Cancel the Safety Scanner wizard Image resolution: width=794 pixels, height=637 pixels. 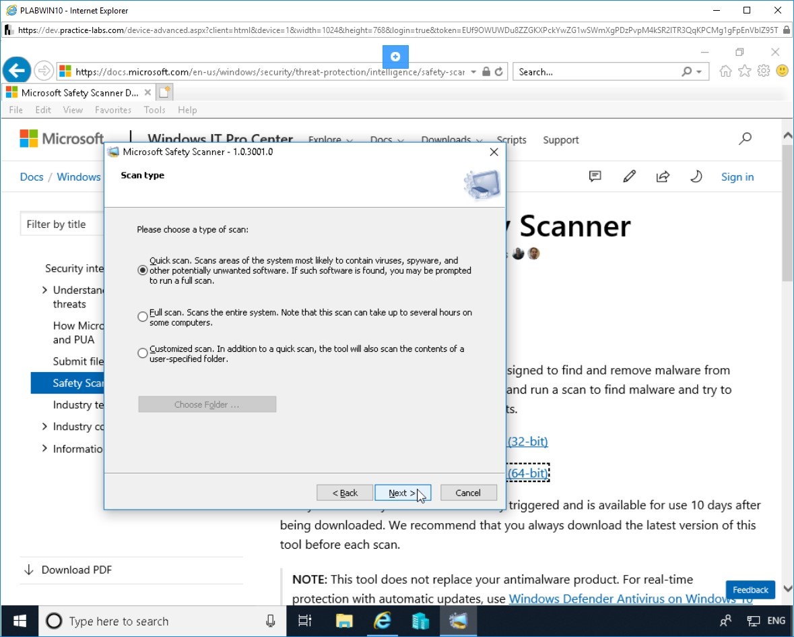(469, 493)
